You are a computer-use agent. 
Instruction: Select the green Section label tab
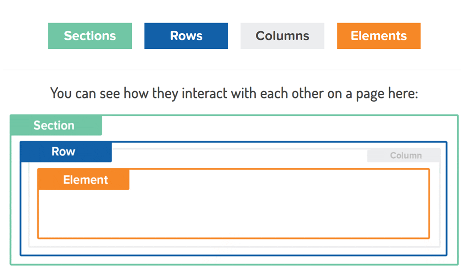[56, 125]
